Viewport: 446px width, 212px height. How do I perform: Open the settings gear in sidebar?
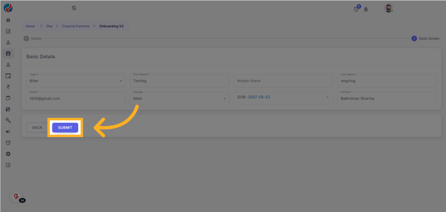click(8, 154)
